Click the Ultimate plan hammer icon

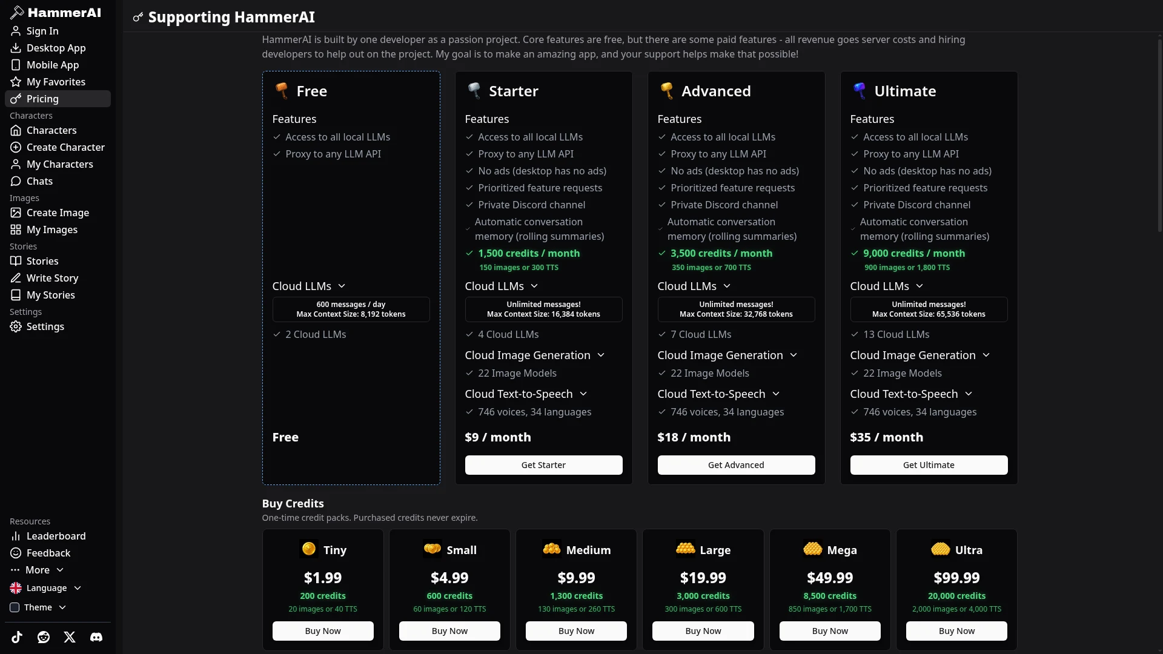(859, 91)
